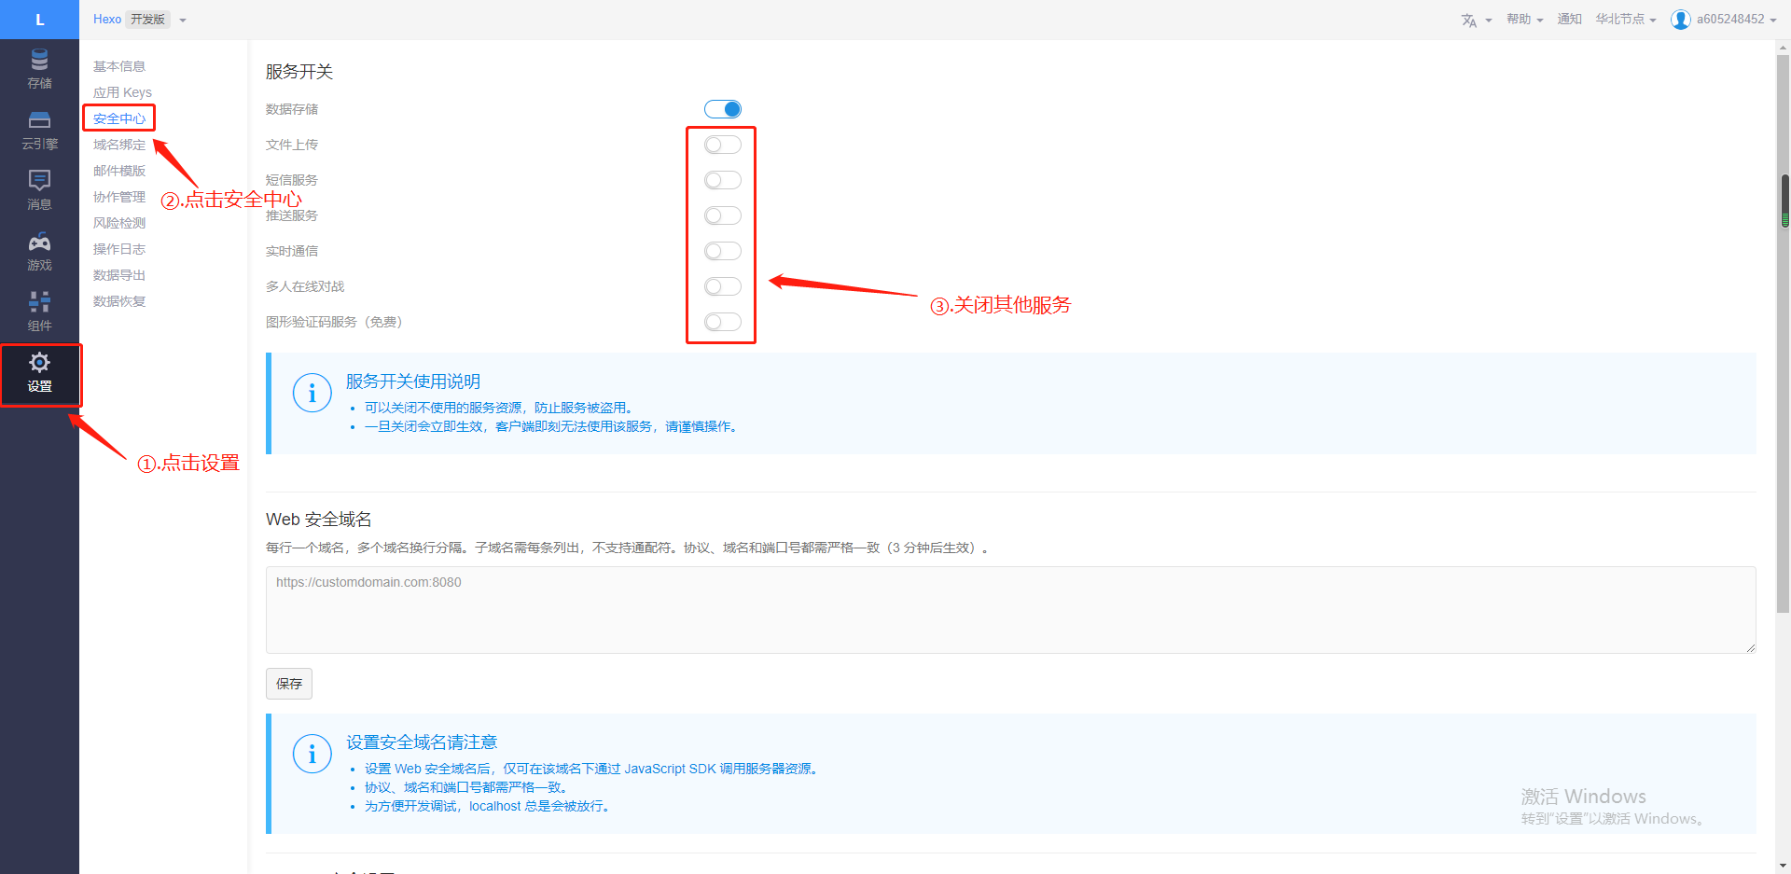Enable the 文件上传 toggle switch
The image size is (1791, 874).
pyautogui.click(x=723, y=145)
